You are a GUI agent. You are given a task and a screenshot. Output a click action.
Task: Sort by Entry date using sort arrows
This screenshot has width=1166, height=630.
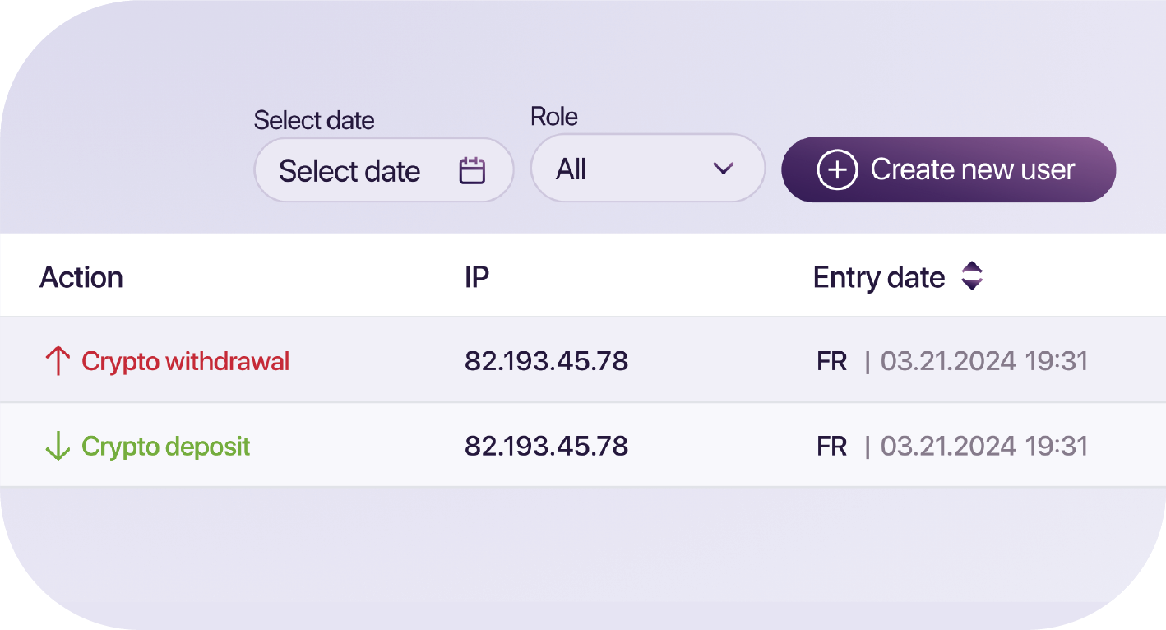(x=972, y=276)
